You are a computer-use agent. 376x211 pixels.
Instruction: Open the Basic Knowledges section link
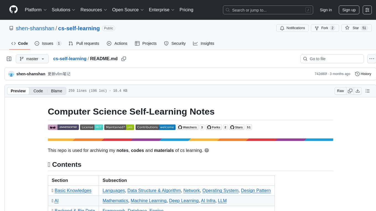click(x=73, y=191)
